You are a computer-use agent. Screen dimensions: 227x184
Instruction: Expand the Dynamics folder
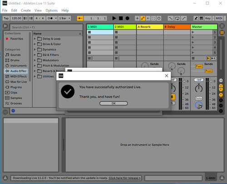click(x=35, y=50)
